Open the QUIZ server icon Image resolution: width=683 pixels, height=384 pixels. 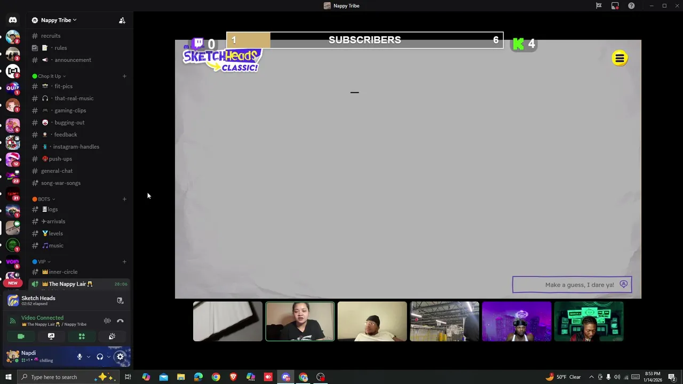13,88
